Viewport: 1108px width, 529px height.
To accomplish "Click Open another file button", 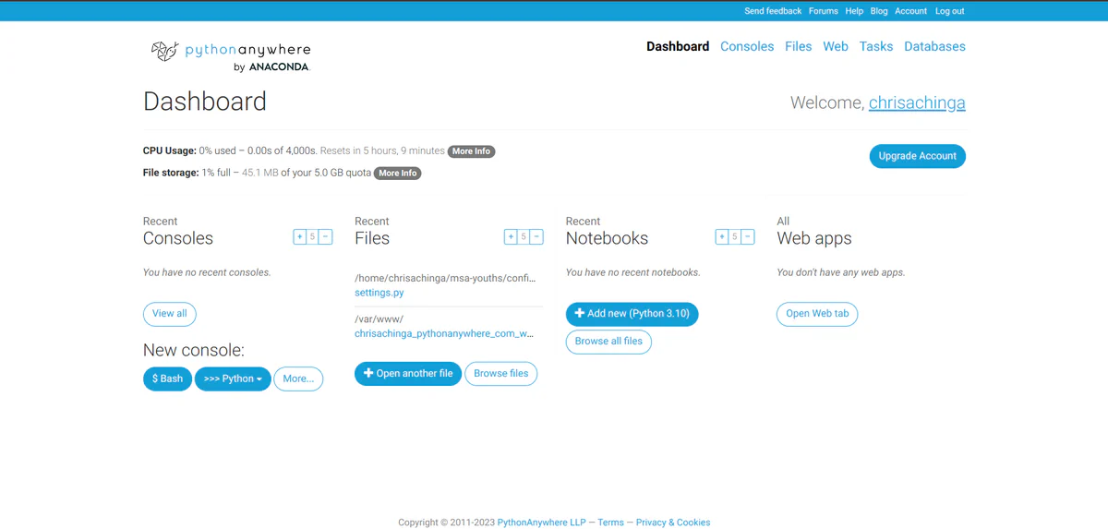I will click(407, 374).
